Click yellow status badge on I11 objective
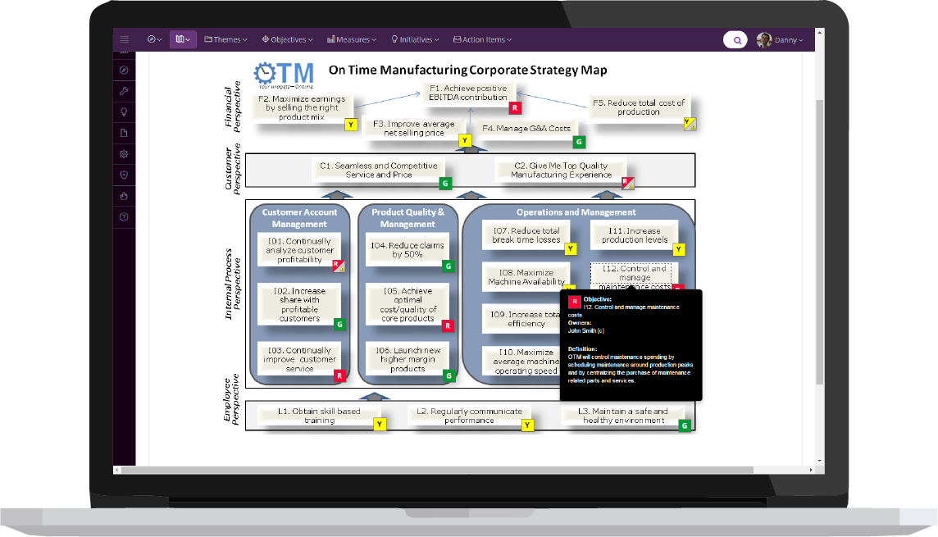938x537 pixels. click(678, 249)
